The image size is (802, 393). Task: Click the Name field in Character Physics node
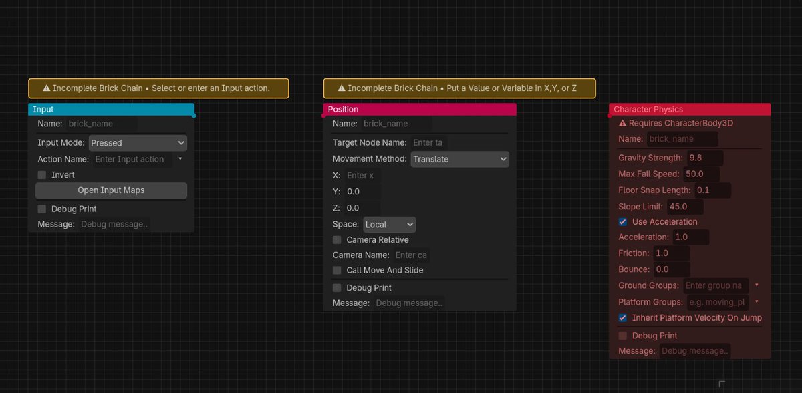coord(682,139)
